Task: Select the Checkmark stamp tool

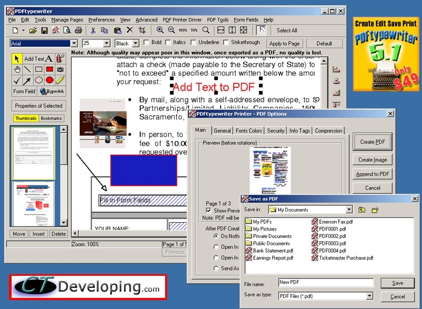Action: point(17,80)
